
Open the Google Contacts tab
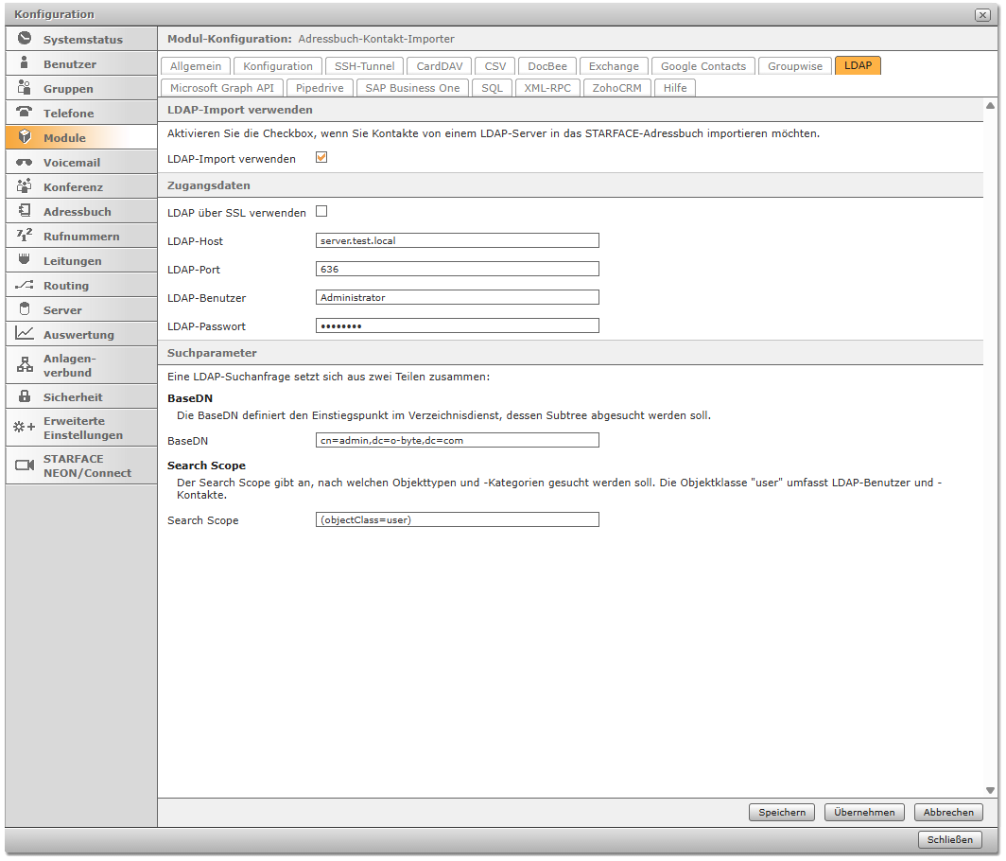coord(702,66)
